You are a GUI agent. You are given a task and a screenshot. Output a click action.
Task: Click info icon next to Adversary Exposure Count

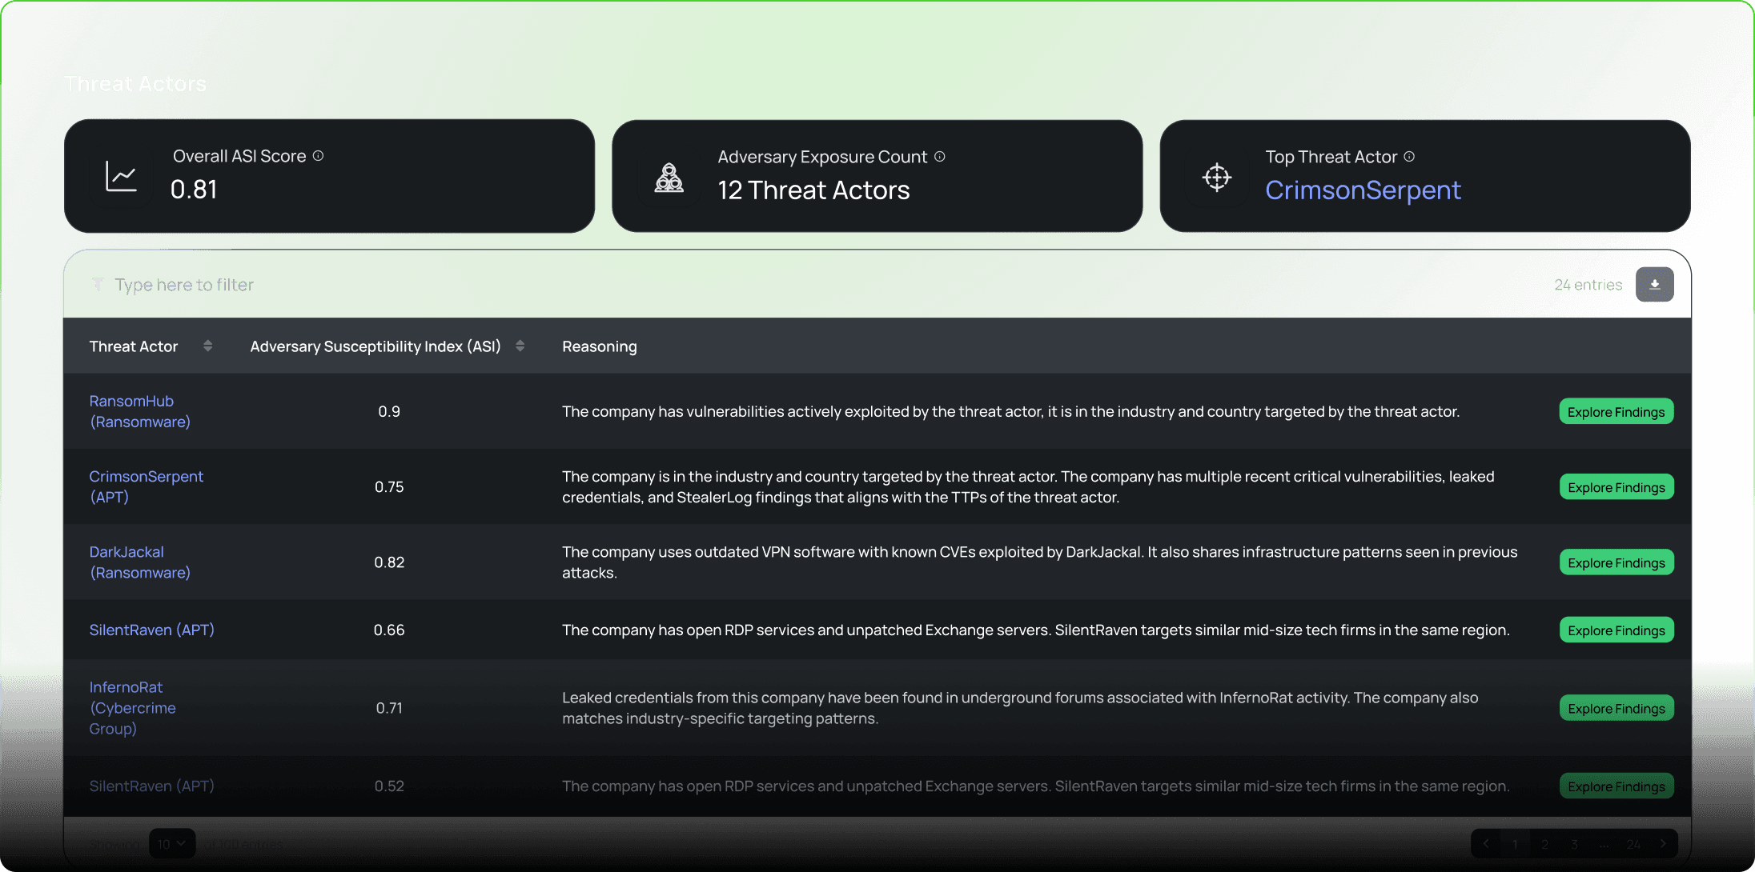click(x=940, y=157)
